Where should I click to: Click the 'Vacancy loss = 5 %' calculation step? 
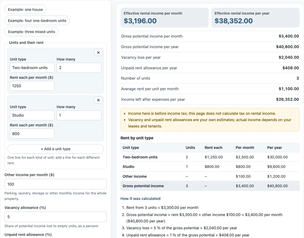click(x=182, y=228)
